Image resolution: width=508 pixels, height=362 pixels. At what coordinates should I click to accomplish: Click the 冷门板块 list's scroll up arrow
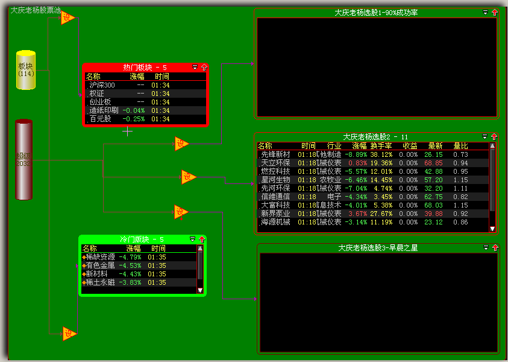point(200,249)
